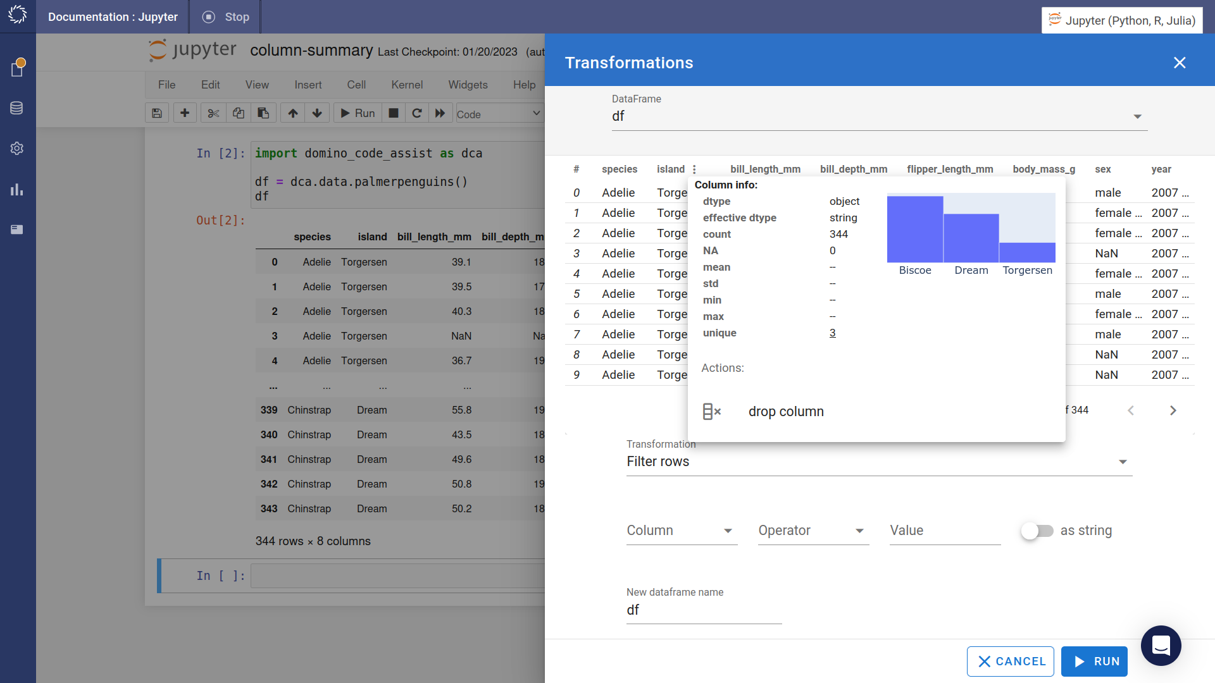Viewport: 1215px width, 683px height.
Task: Click unique value count '3' link
Action: click(833, 332)
